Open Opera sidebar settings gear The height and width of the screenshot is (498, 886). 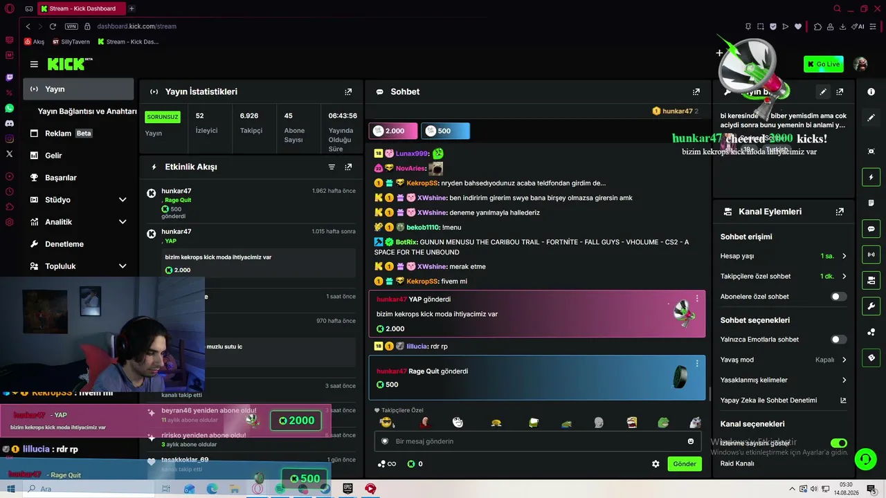click(x=9, y=222)
